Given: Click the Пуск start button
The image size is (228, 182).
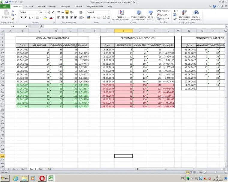Looking at the screenshot, I should coord(5,178).
